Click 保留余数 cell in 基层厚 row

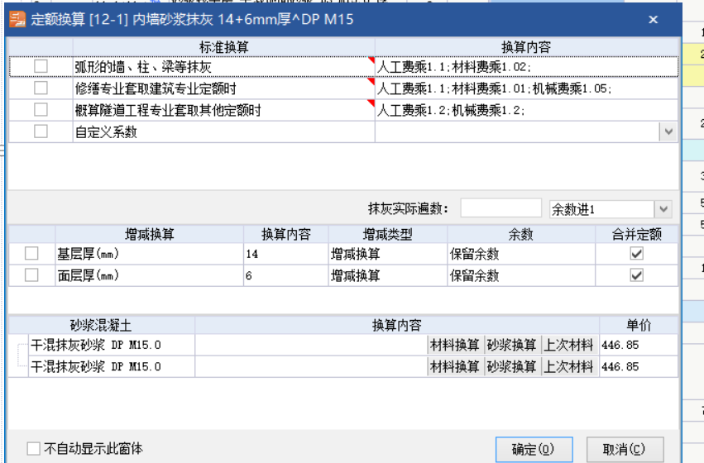pos(521,254)
